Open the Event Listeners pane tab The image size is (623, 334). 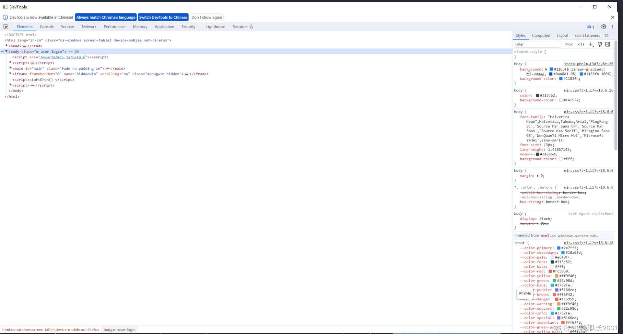(x=587, y=36)
